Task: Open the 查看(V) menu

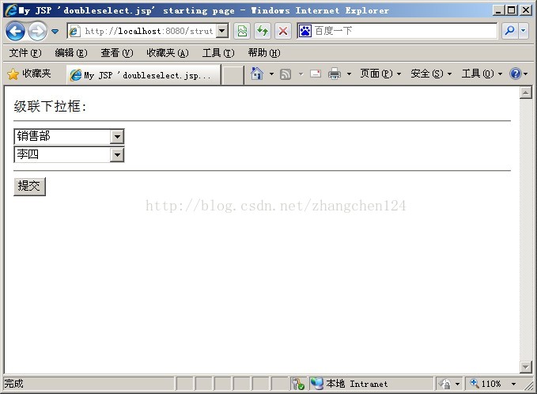Action: click(x=117, y=53)
